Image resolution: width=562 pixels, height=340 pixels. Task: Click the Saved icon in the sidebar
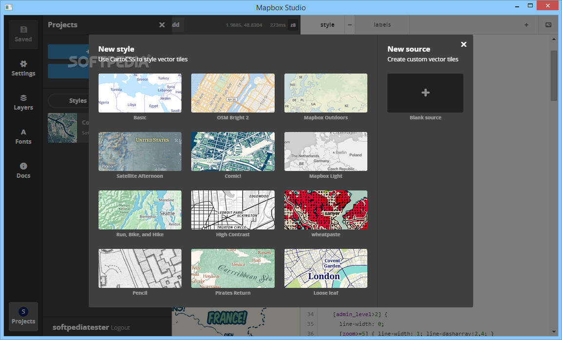pos(23,35)
